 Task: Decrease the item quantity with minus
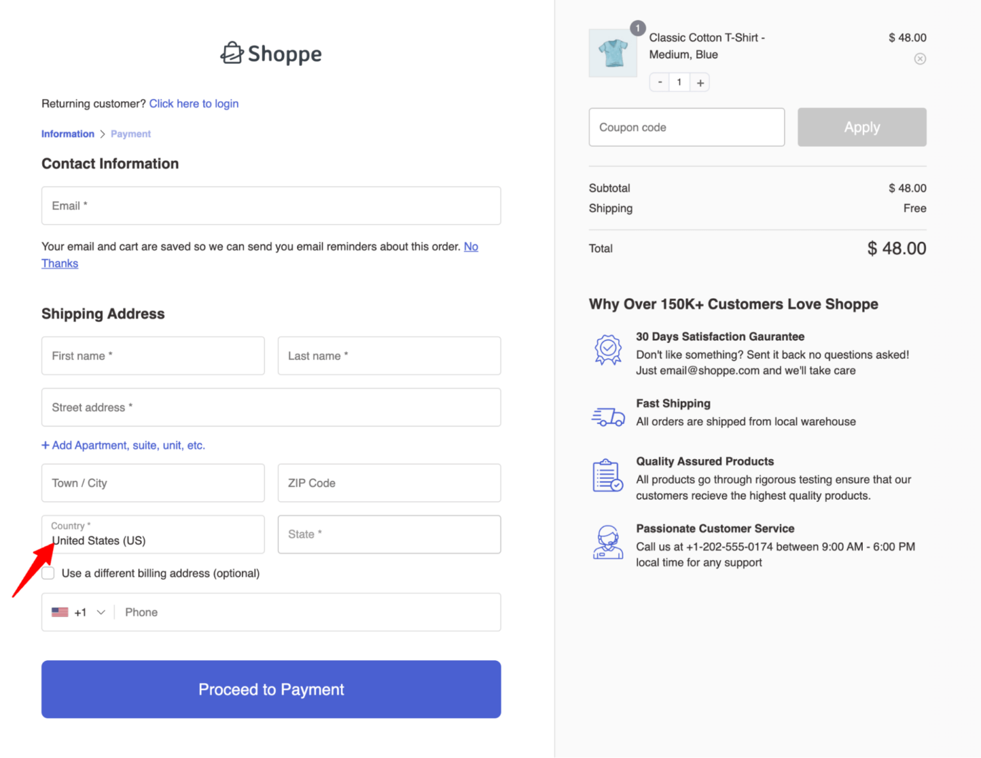[x=659, y=82]
